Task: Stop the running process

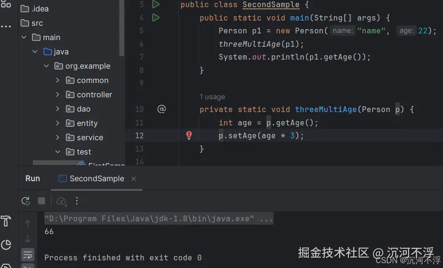Action: pos(42,201)
